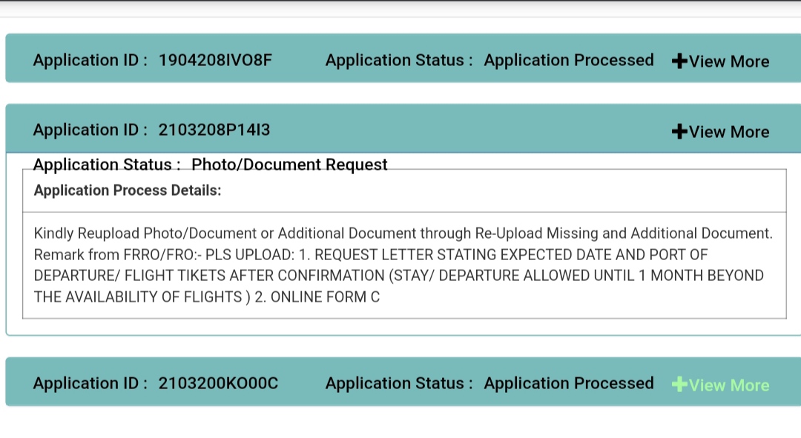Click Application ID label in second panel header

pyautogui.click(x=90, y=130)
